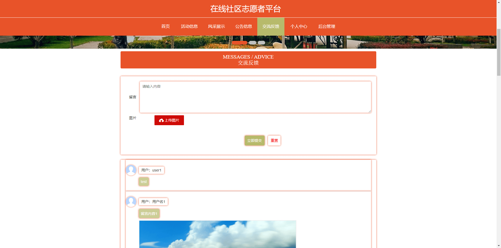
Task: Click the cloud upload icon on button
Action: click(161, 120)
